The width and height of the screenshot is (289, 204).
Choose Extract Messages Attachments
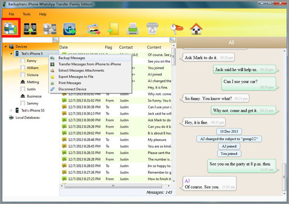(90, 70)
